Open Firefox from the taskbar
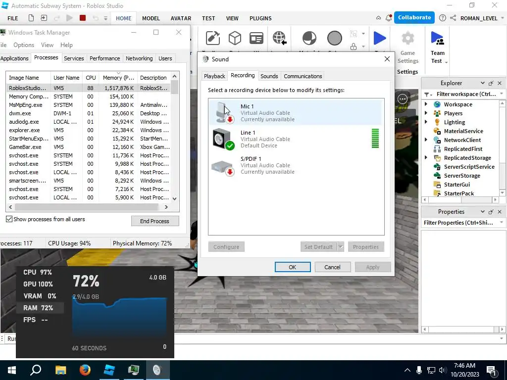 pyautogui.click(x=85, y=370)
